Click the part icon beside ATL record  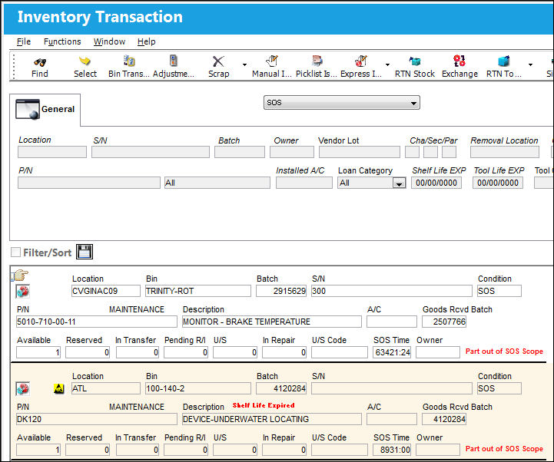click(x=23, y=389)
